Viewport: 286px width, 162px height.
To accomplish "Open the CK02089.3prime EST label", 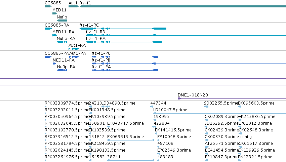I will 221,117.
